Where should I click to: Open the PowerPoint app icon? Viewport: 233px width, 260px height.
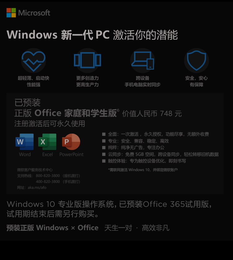(71, 142)
